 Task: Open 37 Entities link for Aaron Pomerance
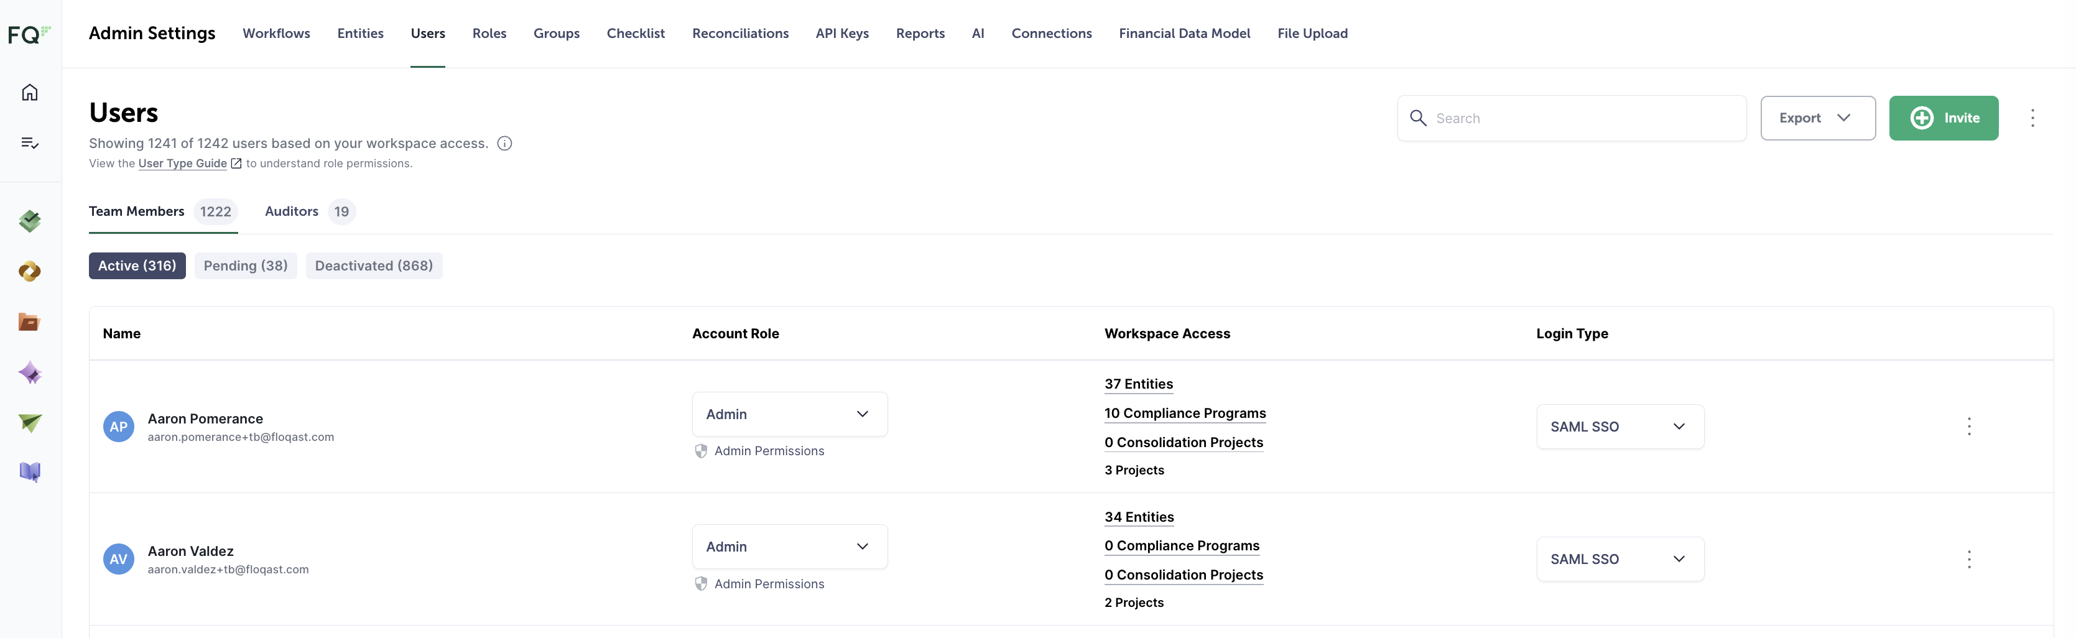[1139, 384]
